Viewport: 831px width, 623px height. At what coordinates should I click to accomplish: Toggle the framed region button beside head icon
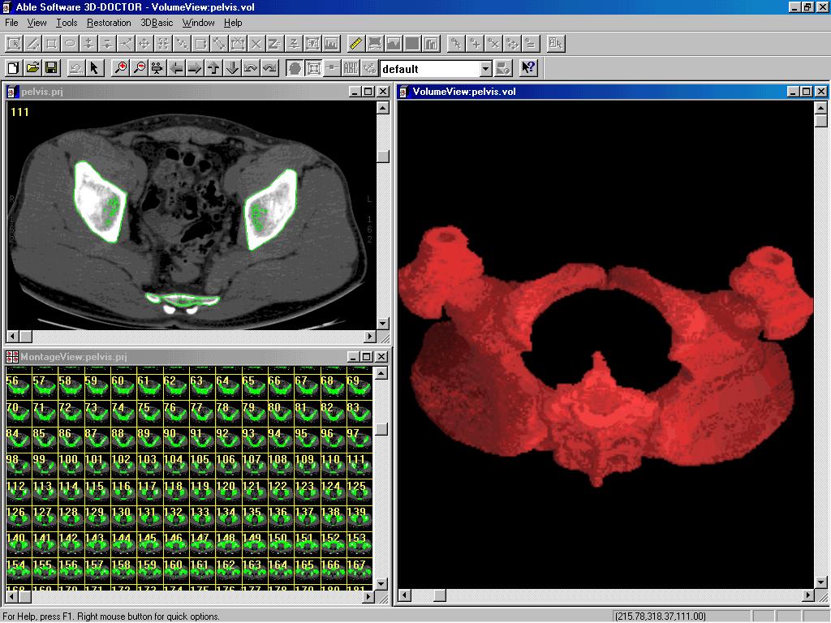[313, 68]
